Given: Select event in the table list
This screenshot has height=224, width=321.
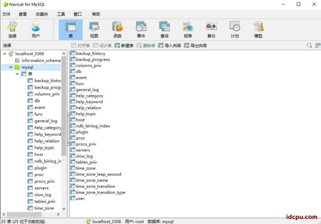Looking at the screenshot, I should (x=81, y=78).
